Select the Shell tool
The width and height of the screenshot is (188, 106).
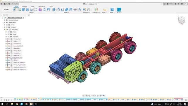pos(62,10)
